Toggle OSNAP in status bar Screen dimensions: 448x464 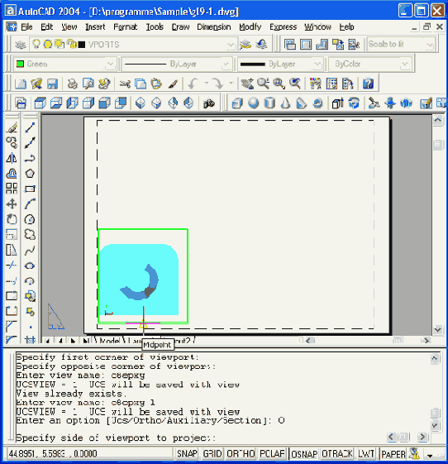tap(304, 453)
